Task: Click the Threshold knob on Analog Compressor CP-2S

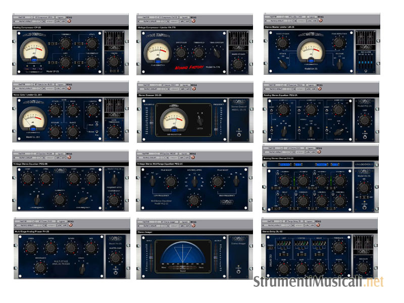Action: pyautogui.click(x=66, y=44)
